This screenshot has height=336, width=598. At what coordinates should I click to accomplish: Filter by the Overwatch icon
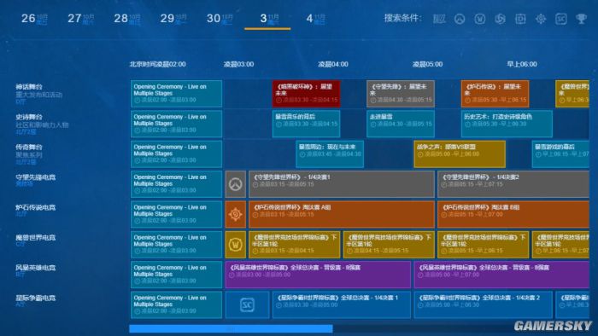(x=460, y=19)
